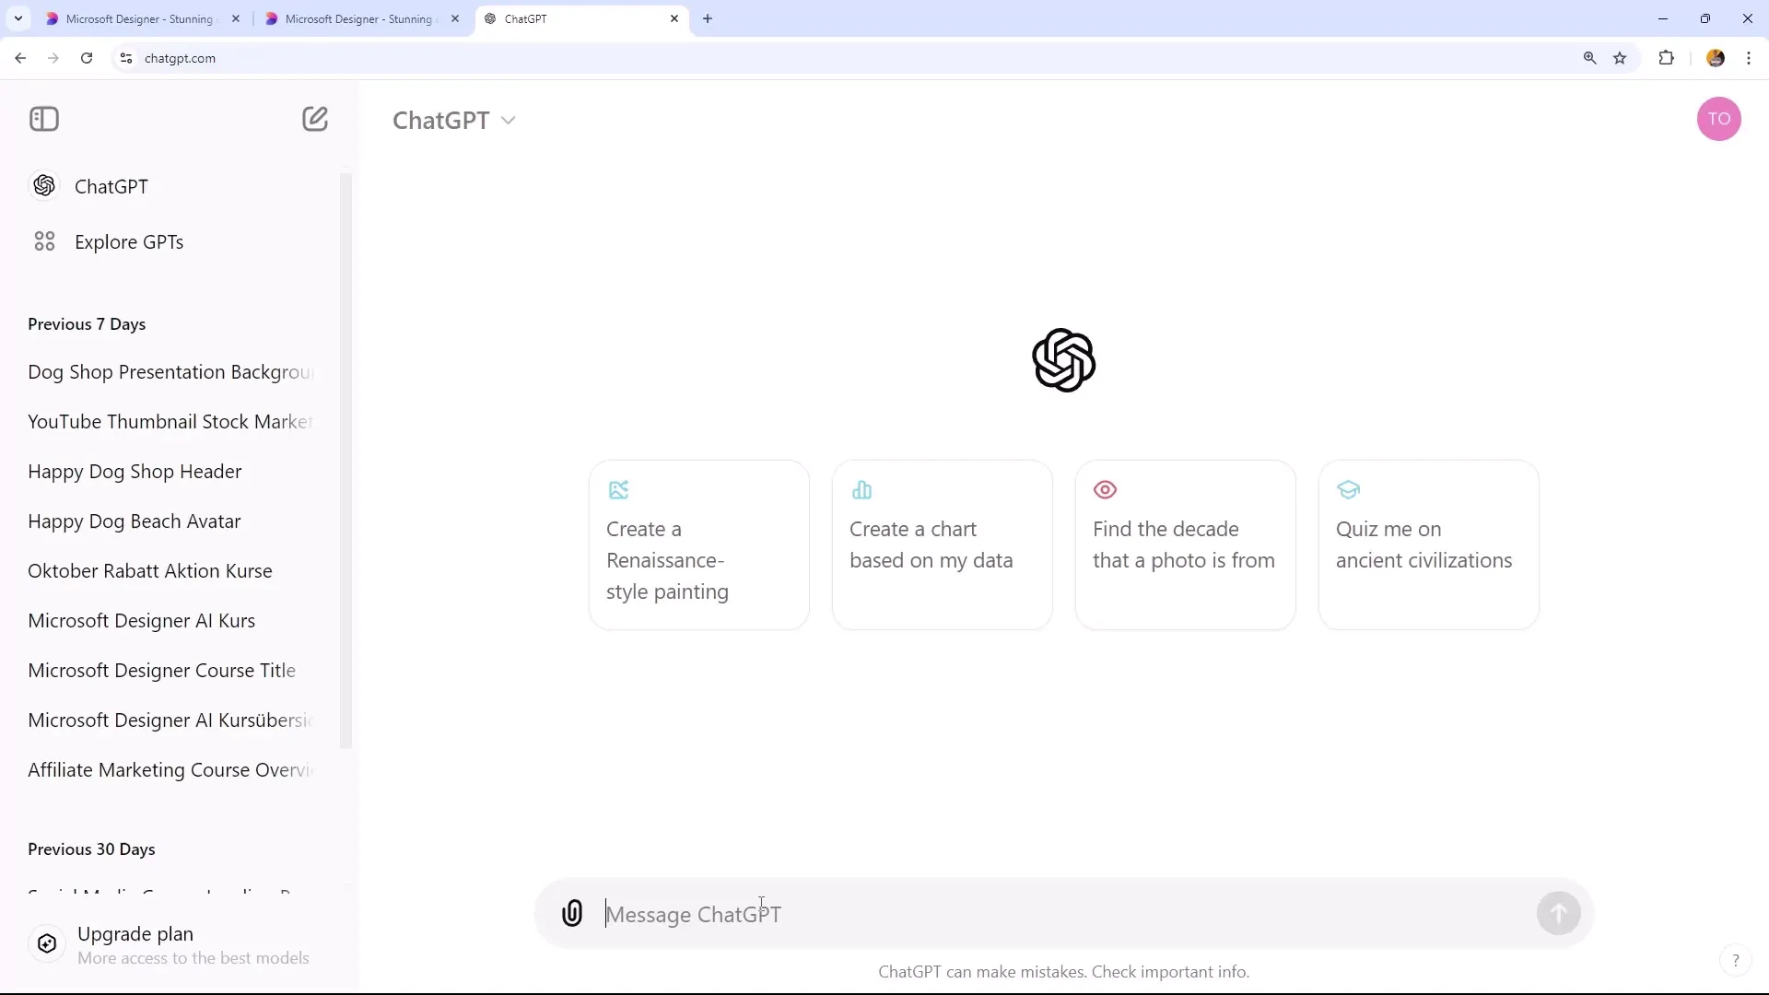The image size is (1769, 995).
Task: Expand Previous 30 Days conversation history
Action: point(91,848)
